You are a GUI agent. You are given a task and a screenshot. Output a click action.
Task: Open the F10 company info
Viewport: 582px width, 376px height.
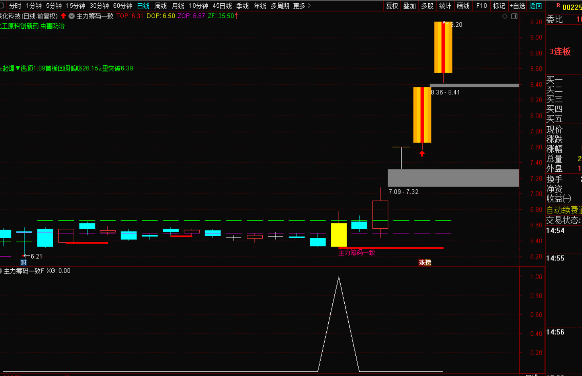click(482, 6)
